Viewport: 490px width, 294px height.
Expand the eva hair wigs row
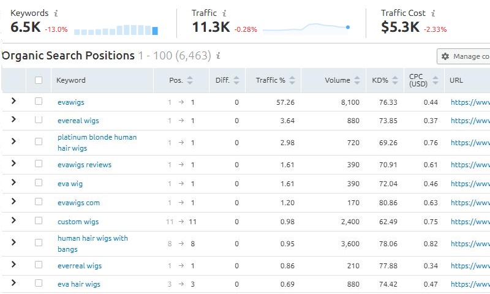tap(13, 283)
